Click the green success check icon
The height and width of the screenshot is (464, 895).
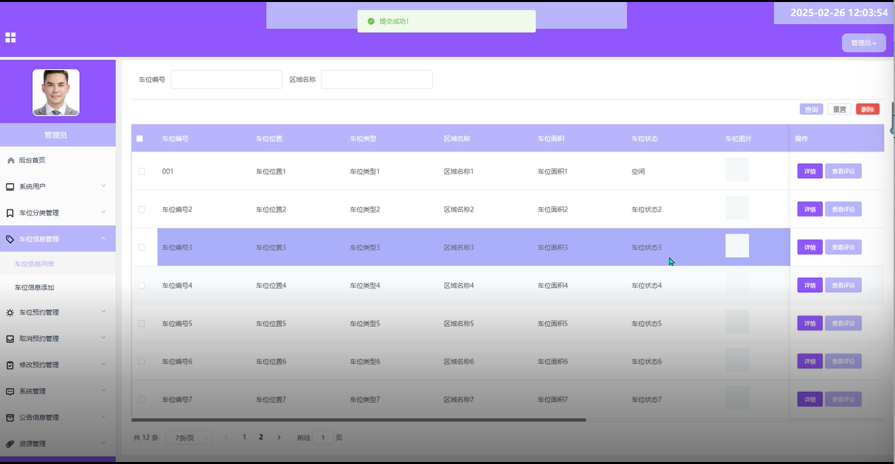click(x=371, y=22)
